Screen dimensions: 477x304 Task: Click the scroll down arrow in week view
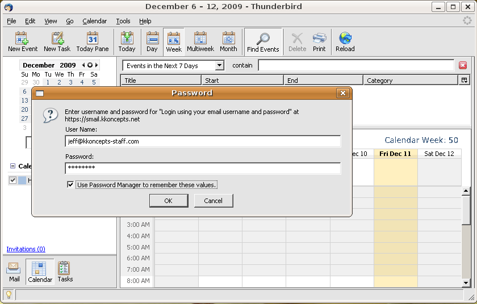click(x=466, y=283)
